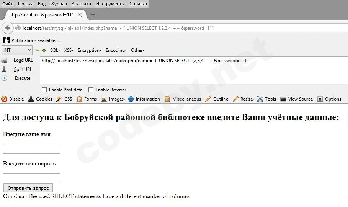Screen dimensions: 348x207
Task: Click the Split URL label
Action: click(23, 69)
